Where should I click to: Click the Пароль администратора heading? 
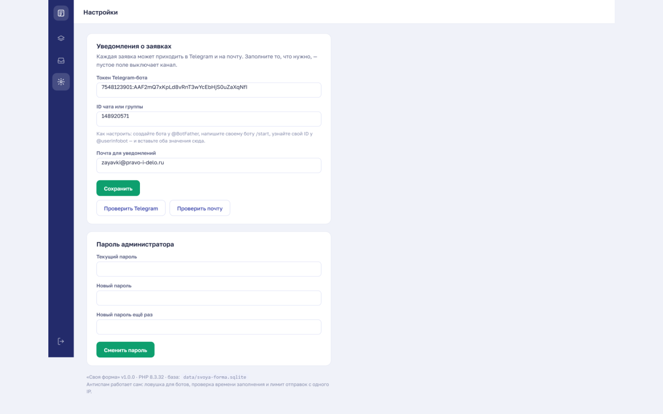point(135,244)
